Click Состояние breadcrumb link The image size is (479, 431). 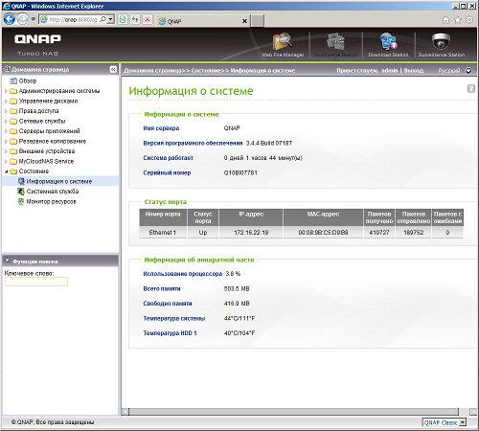(x=206, y=70)
